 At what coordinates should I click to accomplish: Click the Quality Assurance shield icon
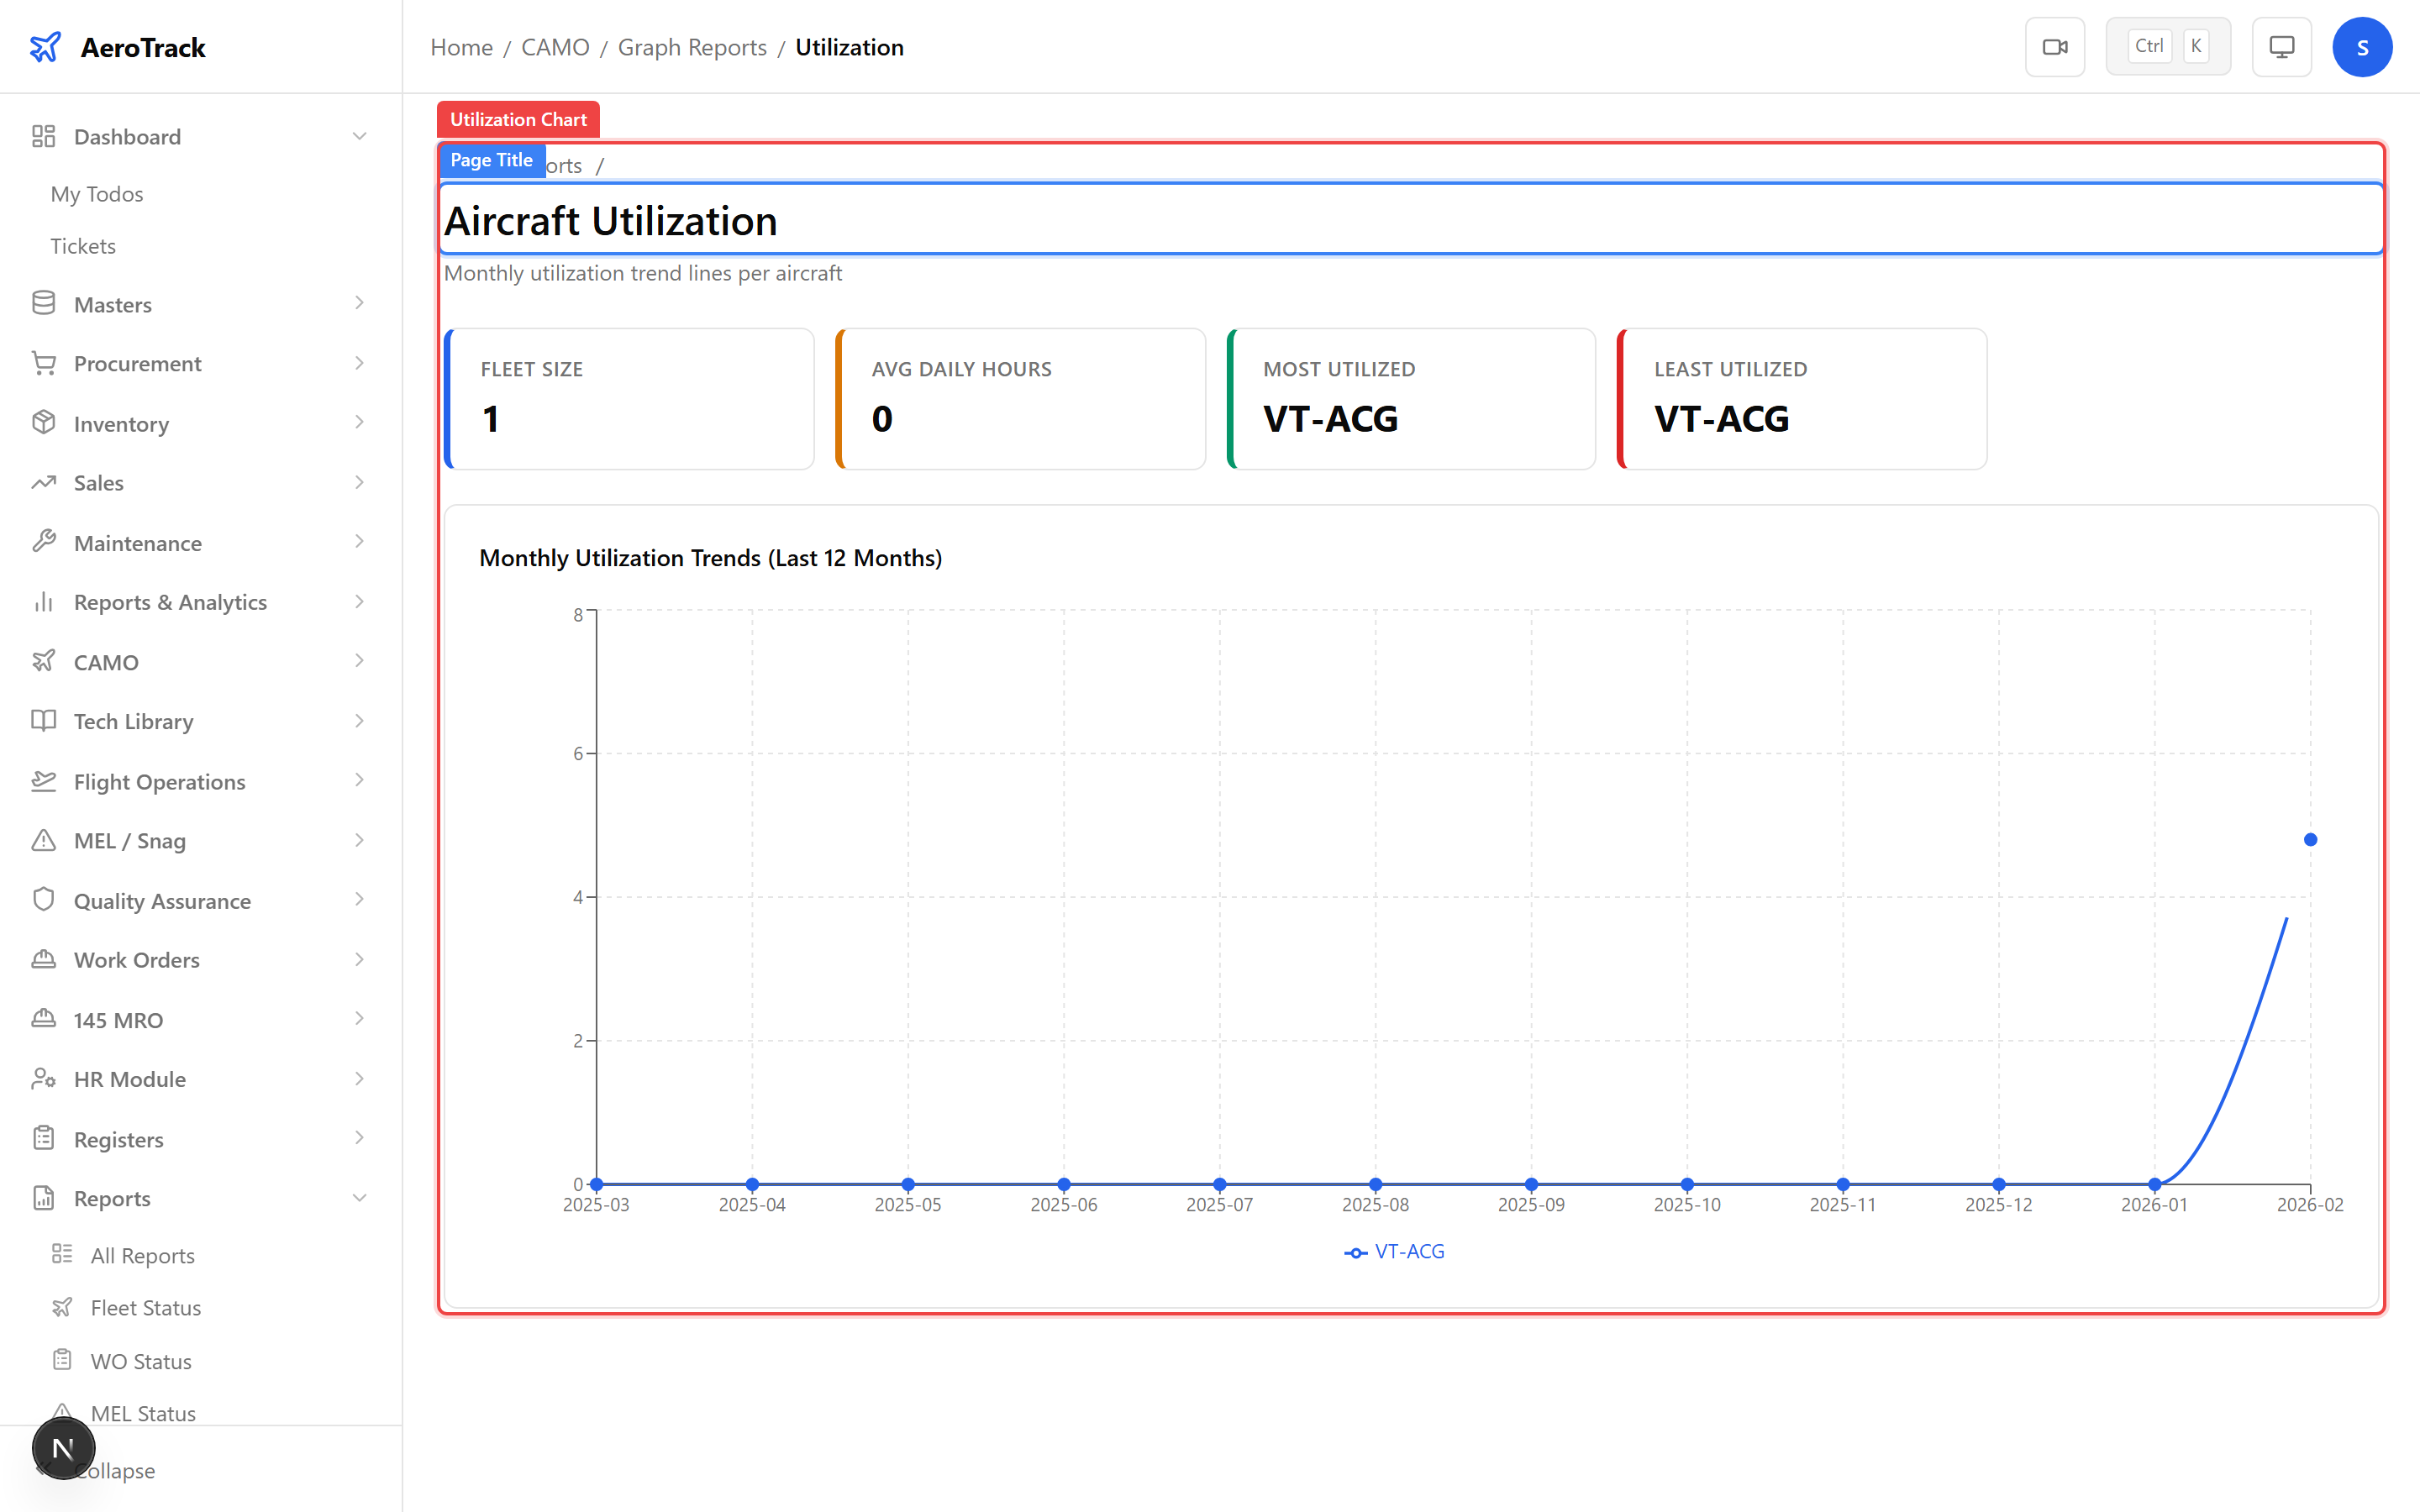[43, 900]
